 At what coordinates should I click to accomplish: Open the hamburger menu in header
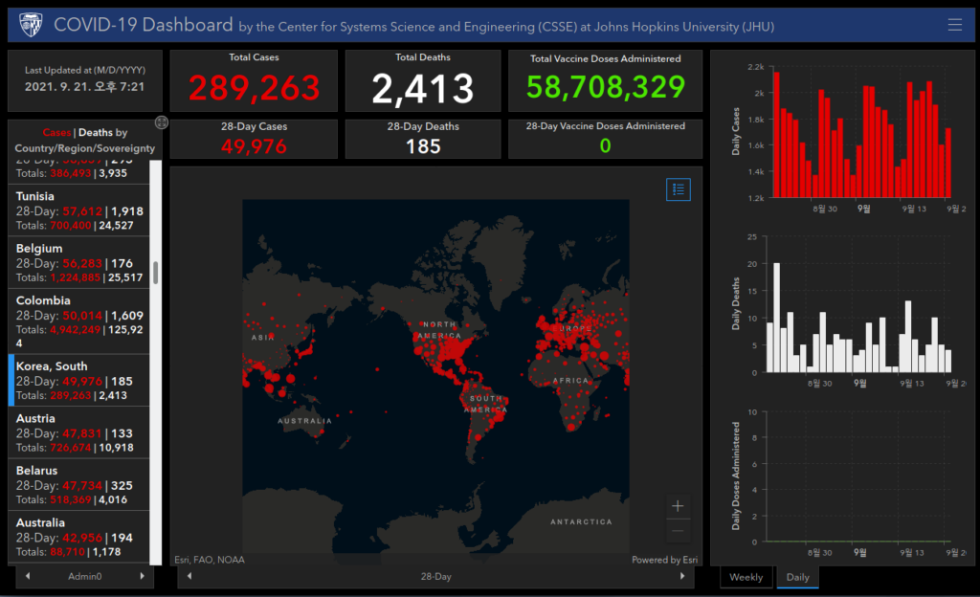coord(954,25)
